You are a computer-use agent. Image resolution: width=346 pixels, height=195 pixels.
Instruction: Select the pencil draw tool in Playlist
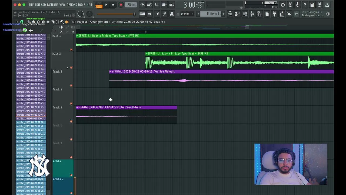29,22
